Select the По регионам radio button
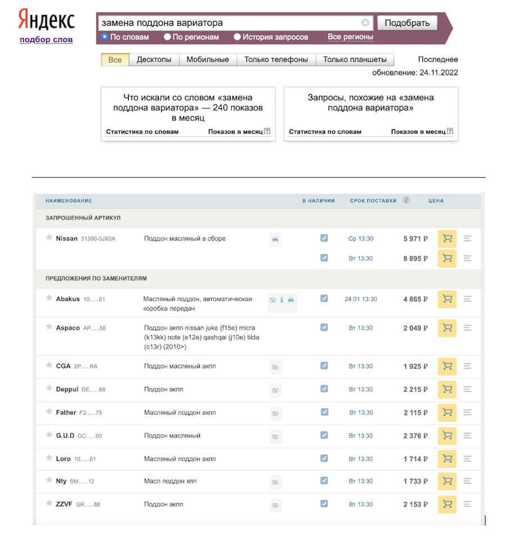 [x=167, y=37]
